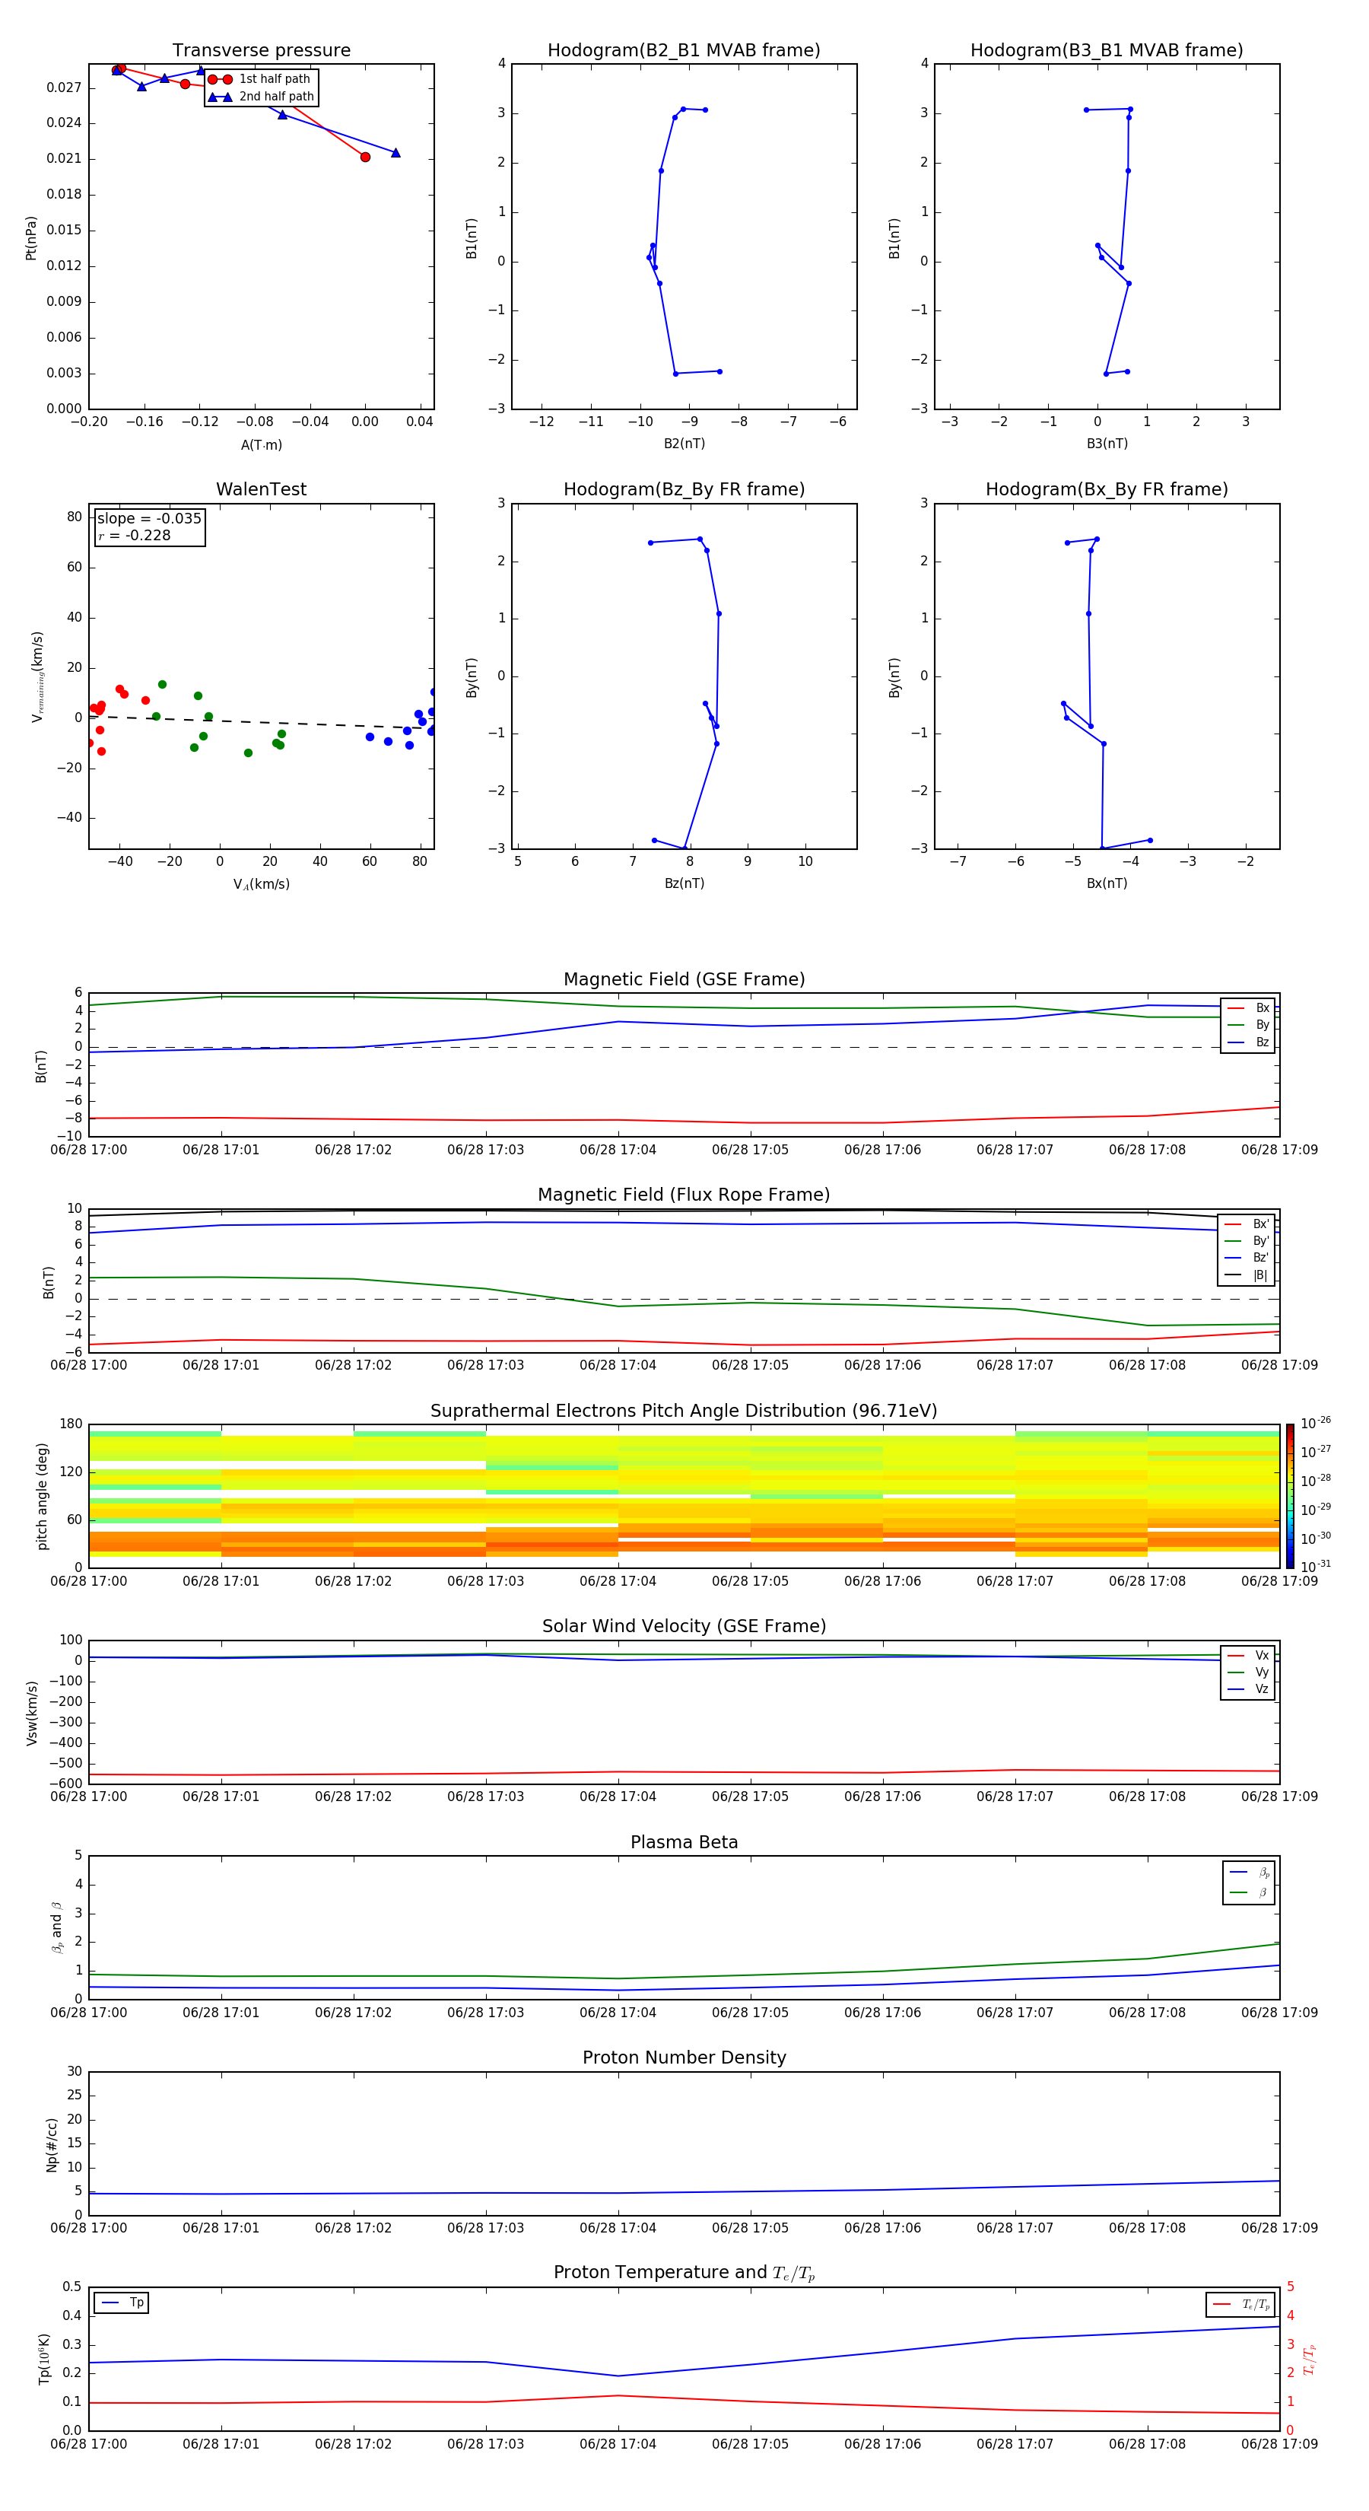
Task: Click the Tp(10^6K) y-axis label
Action: (x=44, y=2359)
